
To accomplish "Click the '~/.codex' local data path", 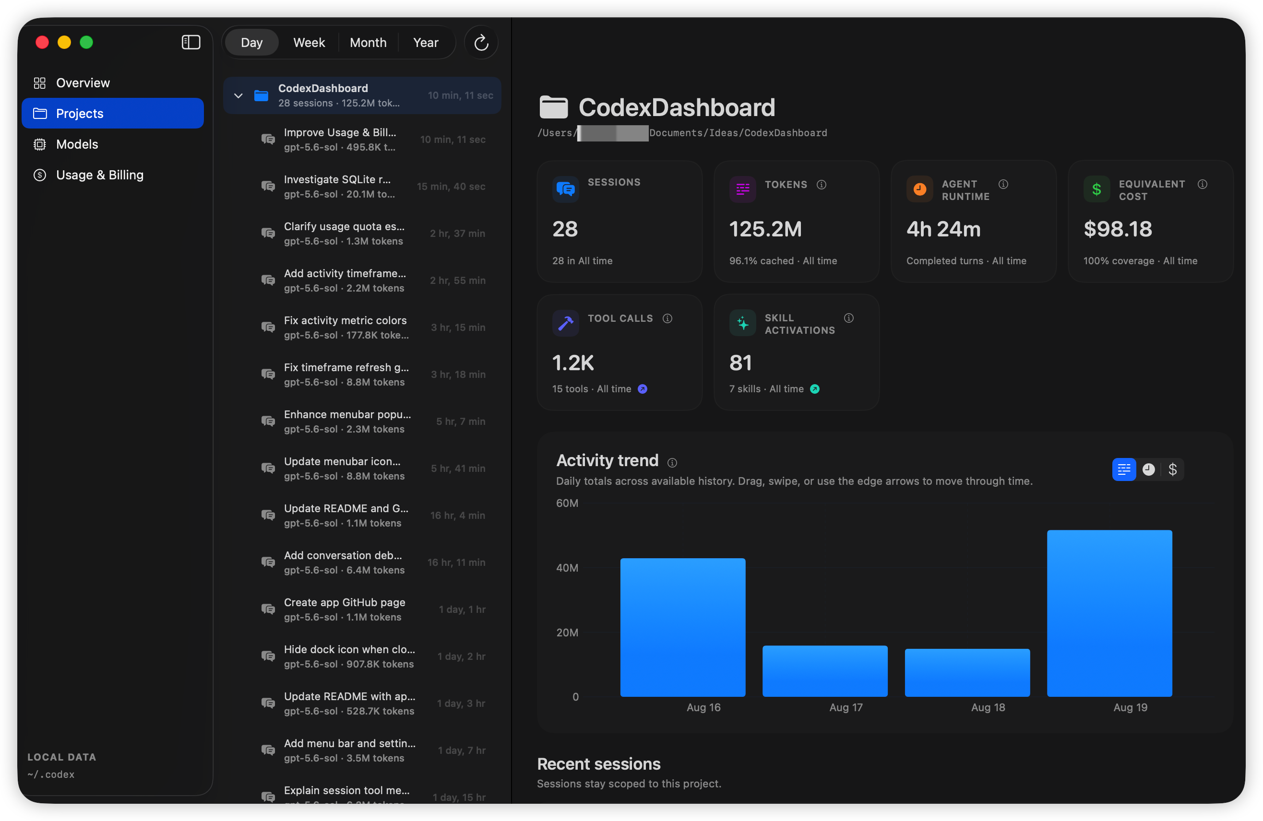I will [x=51, y=774].
